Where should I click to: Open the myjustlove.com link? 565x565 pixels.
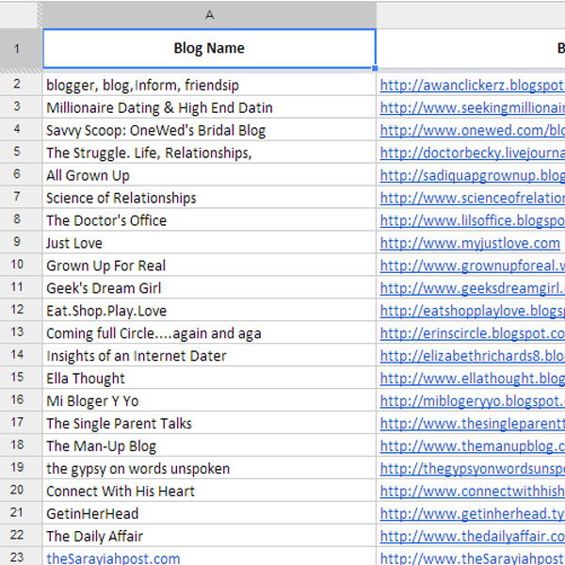(x=469, y=243)
